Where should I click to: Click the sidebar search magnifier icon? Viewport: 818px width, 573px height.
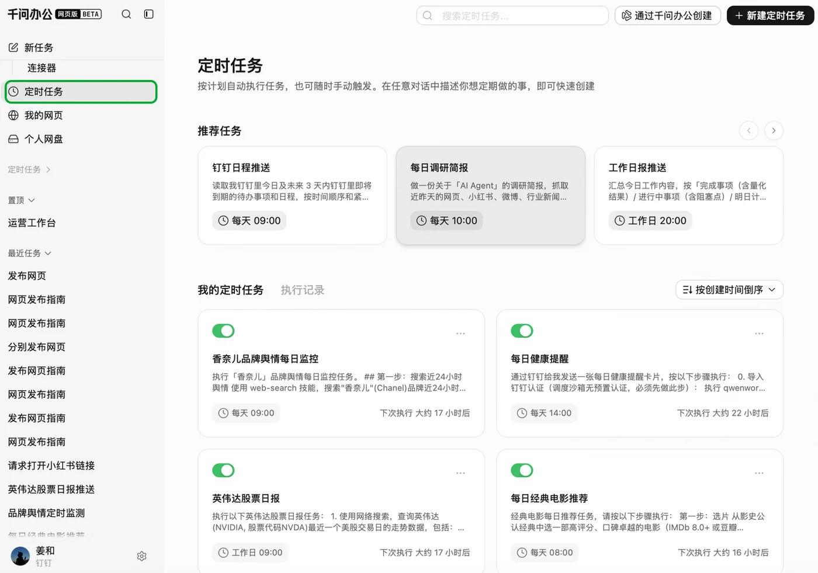click(x=126, y=14)
